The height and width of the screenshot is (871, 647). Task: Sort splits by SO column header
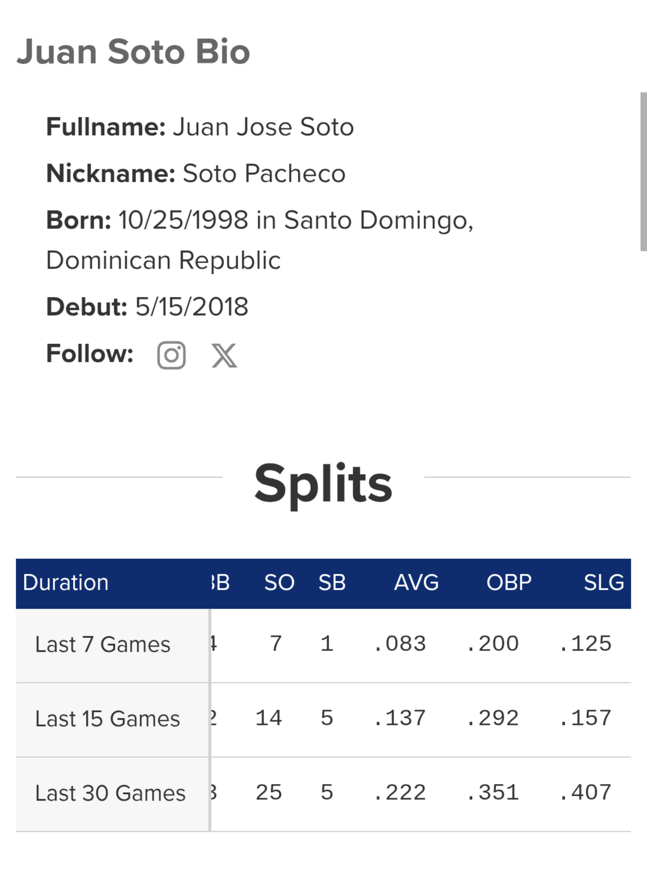(x=279, y=583)
